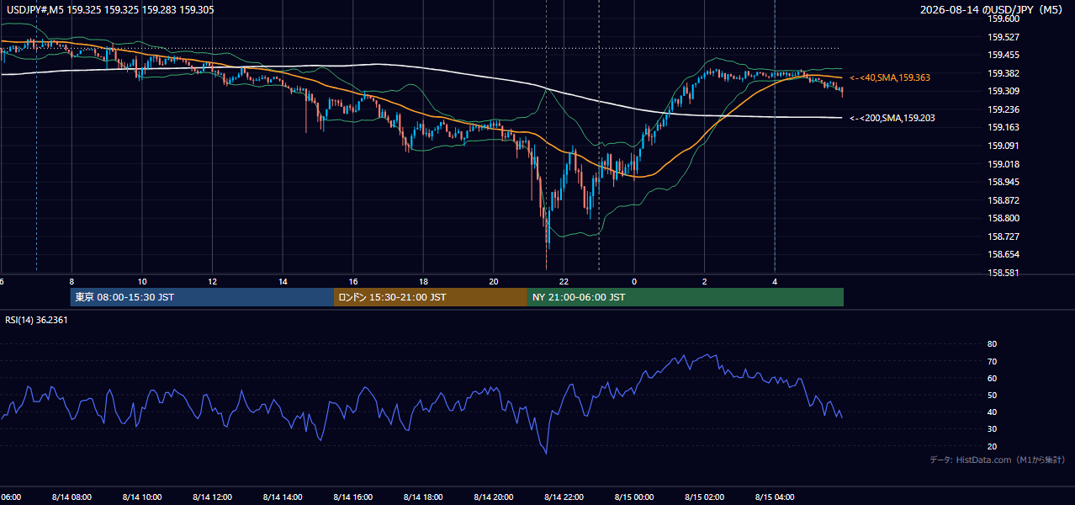The image size is (1075, 505).
Task: Click RSI scale value 50
Action: (x=992, y=395)
